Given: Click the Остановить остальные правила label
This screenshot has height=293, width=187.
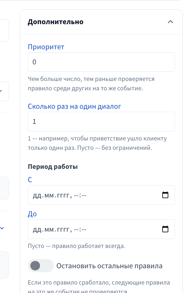Looking at the screenshot, I should point(109,266).
